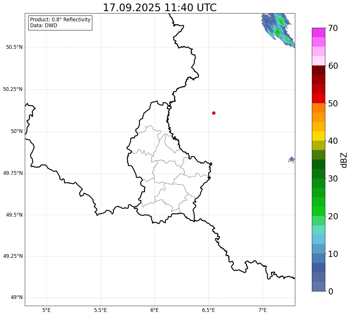Click the colorbar tick value 40
Screen dimensions: 351x316
tap(333, 141)
